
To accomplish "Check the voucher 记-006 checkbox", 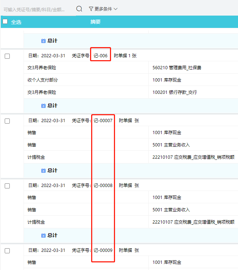I will pos(7,56).
